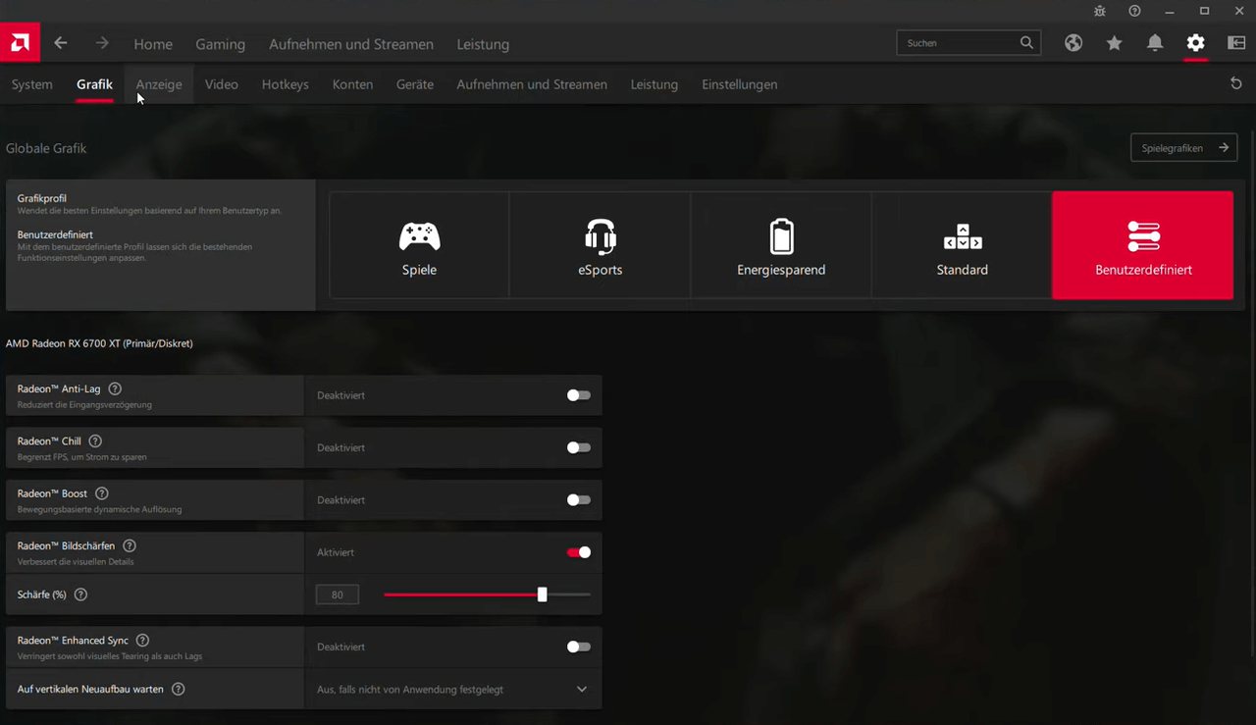Click Deaktiviert status in Anti-Lag row
The image size is (1256, 725).
[340, 395]
